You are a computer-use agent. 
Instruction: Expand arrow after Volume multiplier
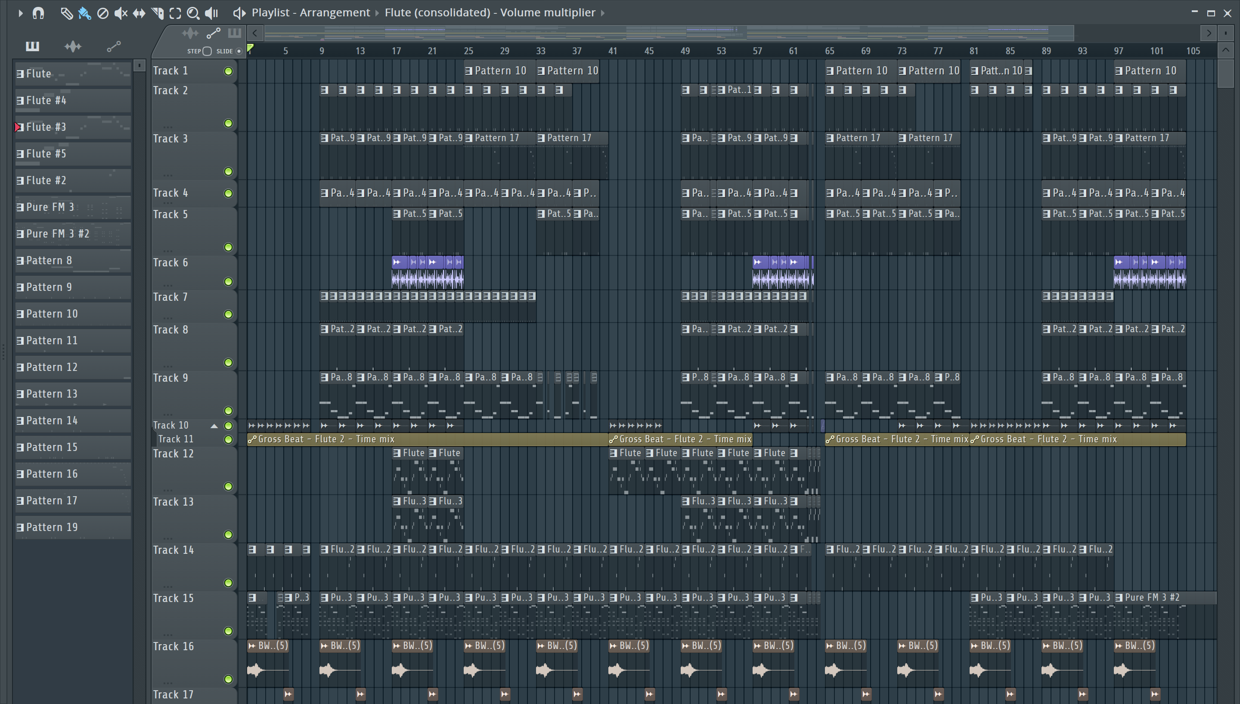pos(603,13)
